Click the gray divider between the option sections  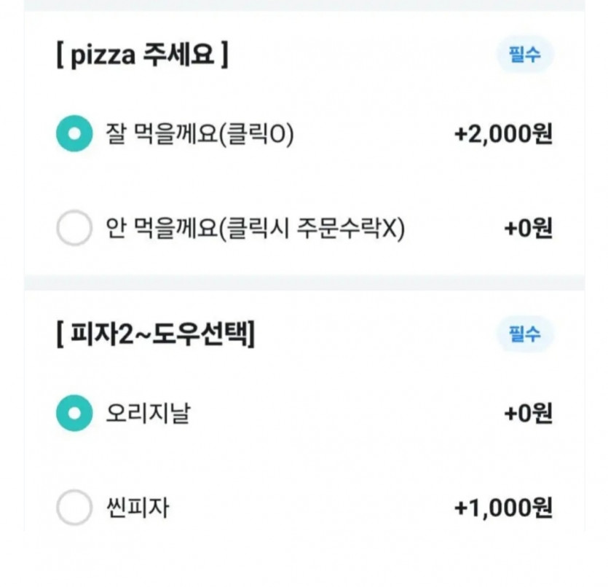click(x=304, y=283)
